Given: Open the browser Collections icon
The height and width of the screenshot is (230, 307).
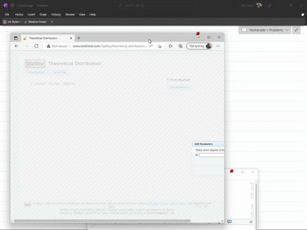Looking at the screenshot, I should click(x=180, y=46).
